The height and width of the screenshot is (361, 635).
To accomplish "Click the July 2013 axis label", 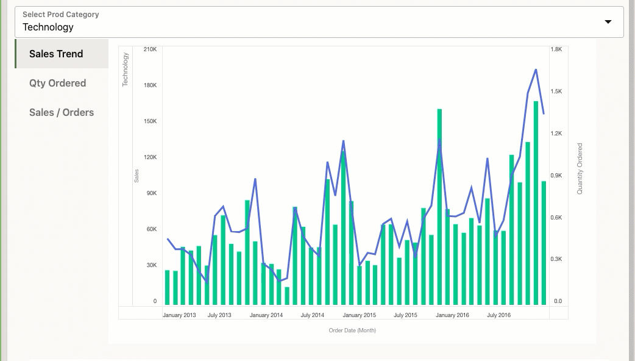I will [219, 315].
